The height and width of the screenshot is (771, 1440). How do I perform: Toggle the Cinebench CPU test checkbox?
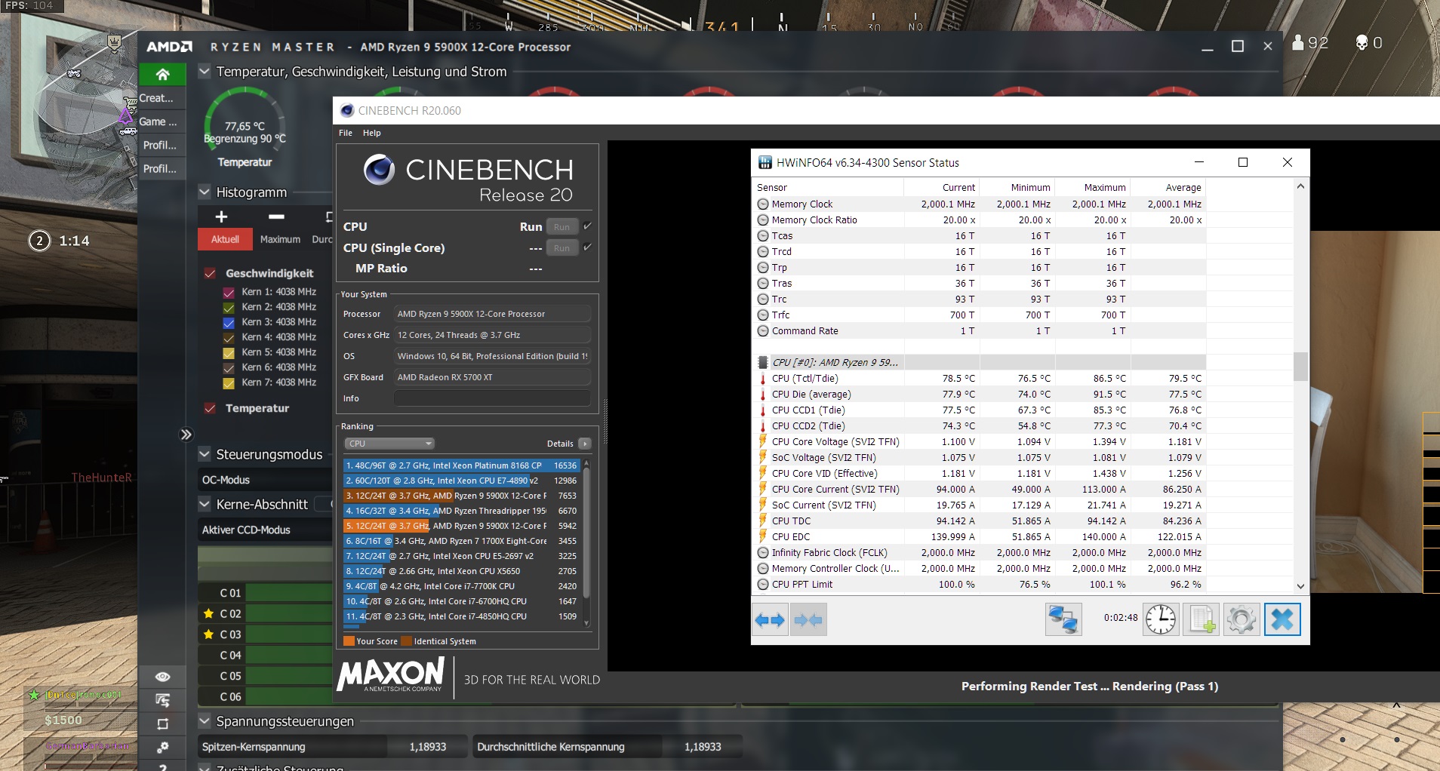tap(587, 226)
